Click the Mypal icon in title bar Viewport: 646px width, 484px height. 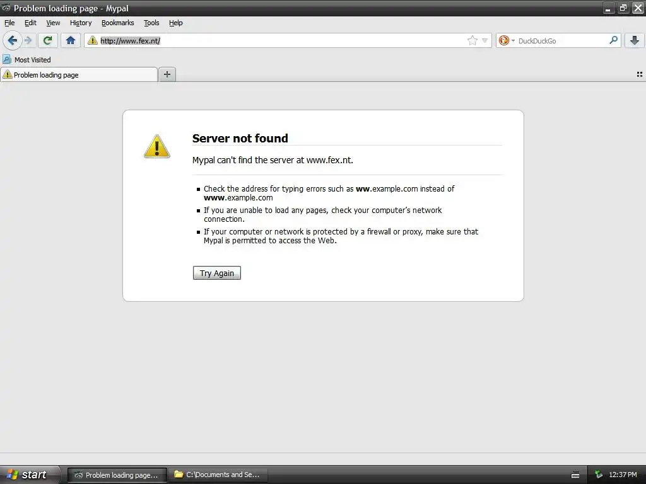coord(6,8)
